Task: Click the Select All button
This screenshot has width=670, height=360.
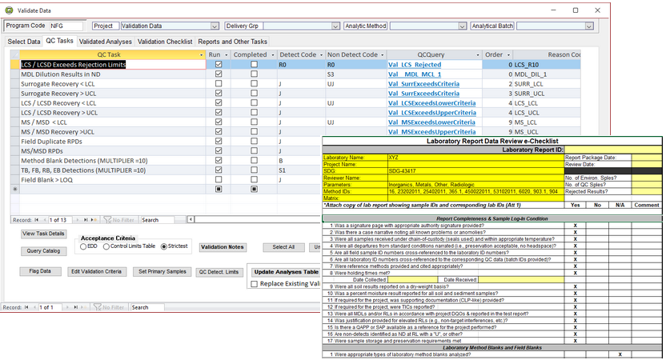Action: coord(283,247)
